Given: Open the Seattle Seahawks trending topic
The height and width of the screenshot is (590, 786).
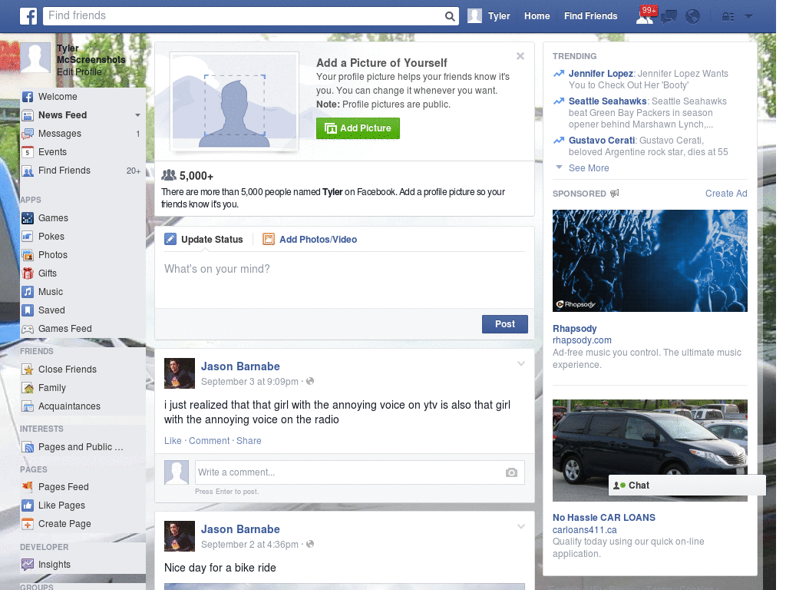Looking at the screenshot, I should tap(608, 101).
